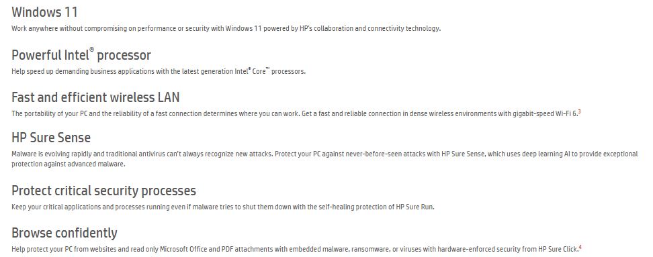Viewport: 653px width, 257px height.
Task: Click the HP Sure Sense heading
Action: [51, 138]
